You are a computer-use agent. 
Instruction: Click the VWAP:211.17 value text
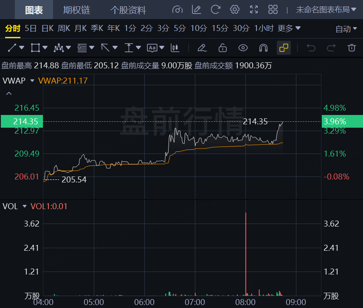(63, 81)
